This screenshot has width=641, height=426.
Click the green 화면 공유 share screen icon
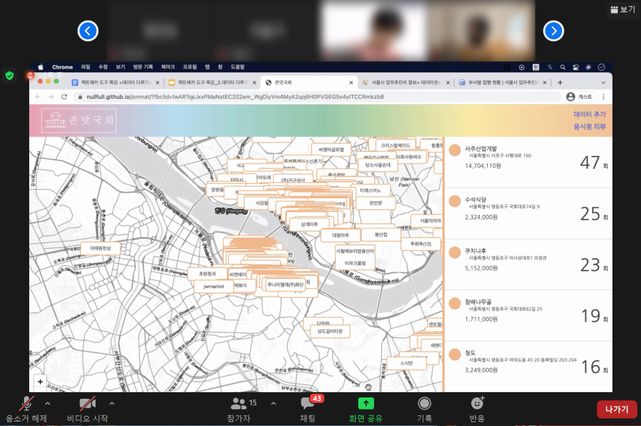tap(366, 403)
